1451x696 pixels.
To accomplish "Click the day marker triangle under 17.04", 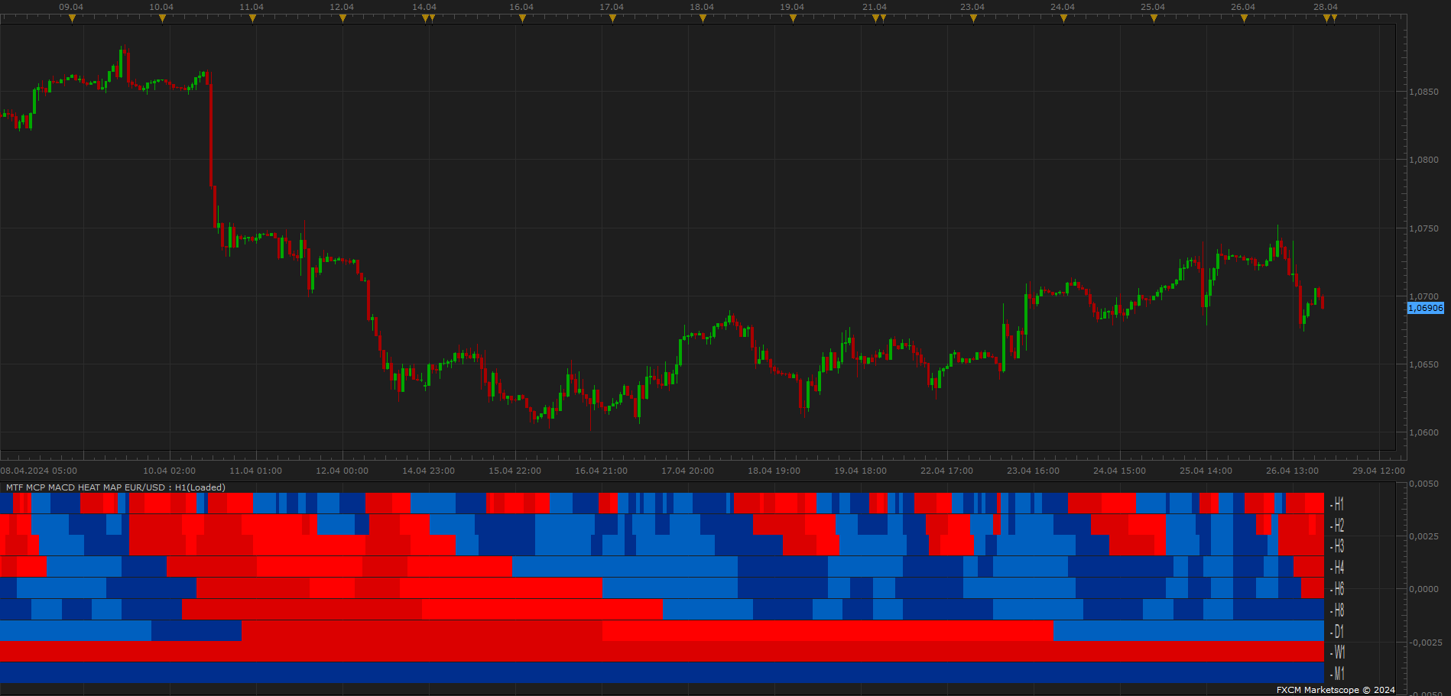I will click(612, 18).
